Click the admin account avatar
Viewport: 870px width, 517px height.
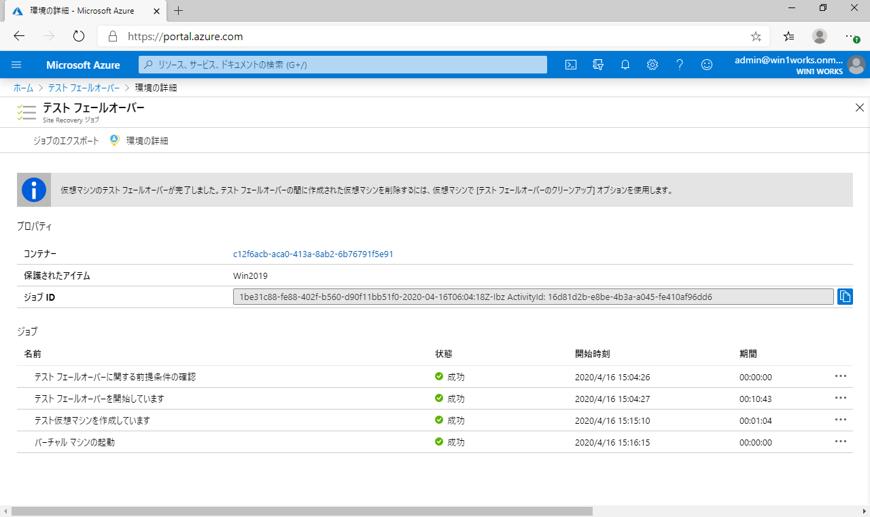(856, 65)
